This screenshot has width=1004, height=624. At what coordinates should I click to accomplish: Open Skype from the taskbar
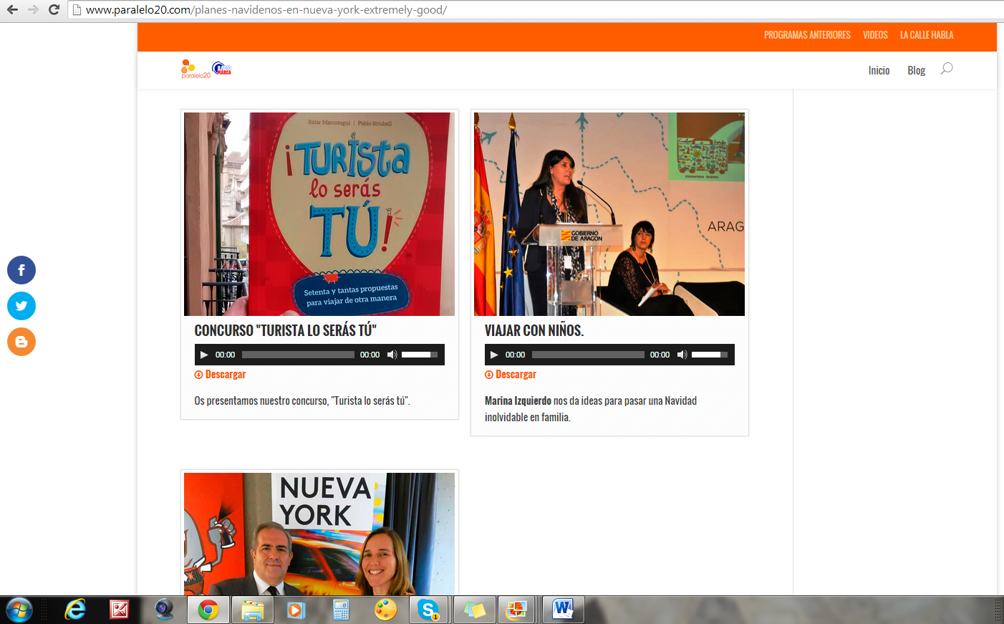[428, 610]
